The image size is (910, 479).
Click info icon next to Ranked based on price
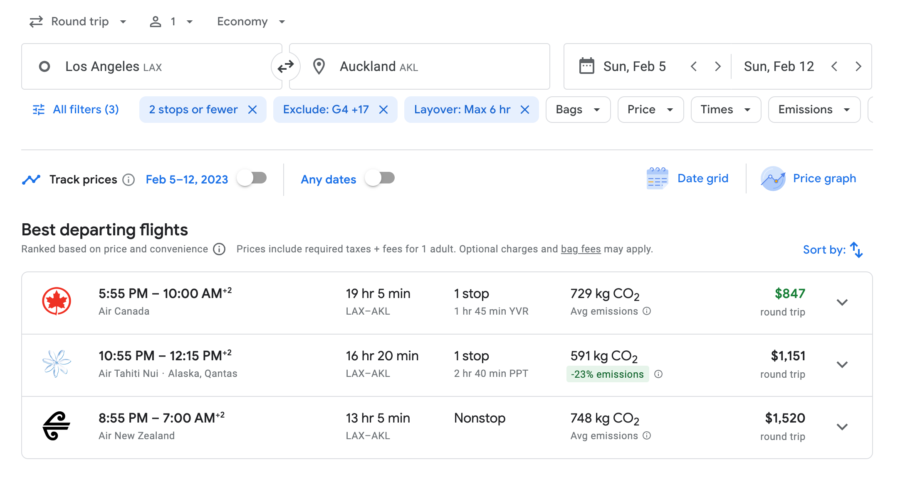(219, 249)
